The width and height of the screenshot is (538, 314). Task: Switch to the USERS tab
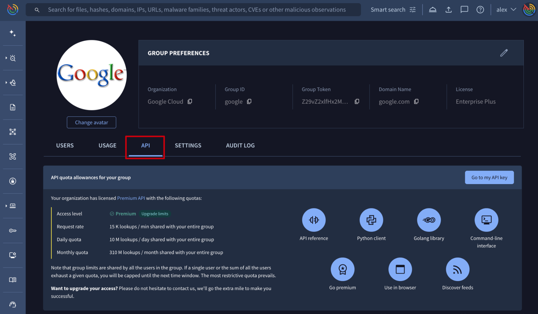[65, 145]
